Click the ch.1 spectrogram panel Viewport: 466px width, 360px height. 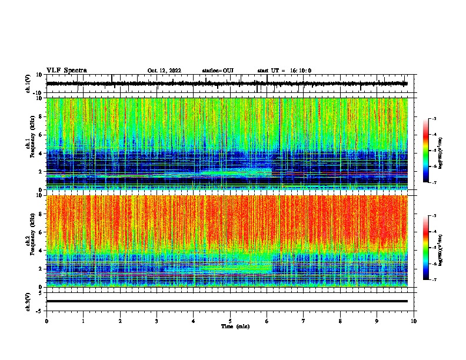point(227,144)
